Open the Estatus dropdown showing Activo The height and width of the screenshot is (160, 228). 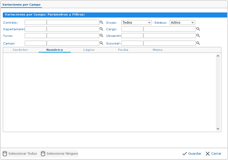[x=182, y=23]
